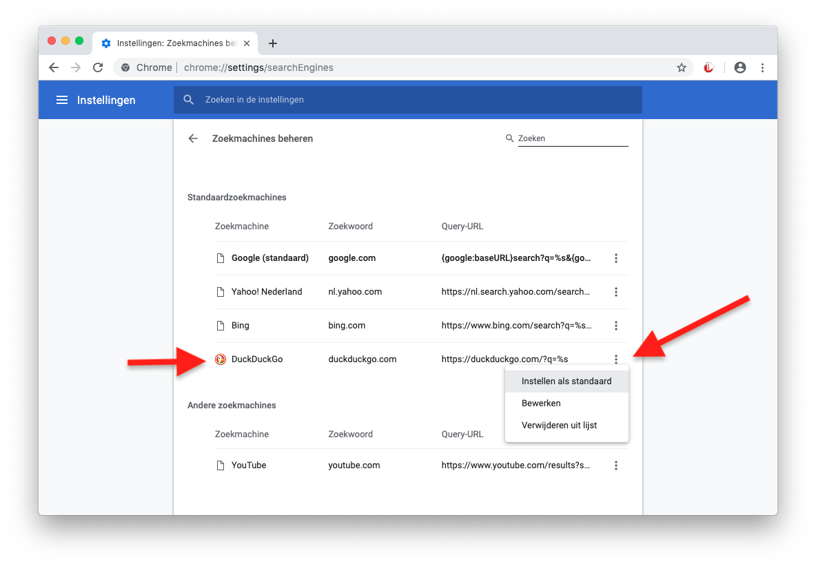Click the red extension icon in toolbar
Screen dimensions: 816x566
pyautogui.click(x=708, y=67)
